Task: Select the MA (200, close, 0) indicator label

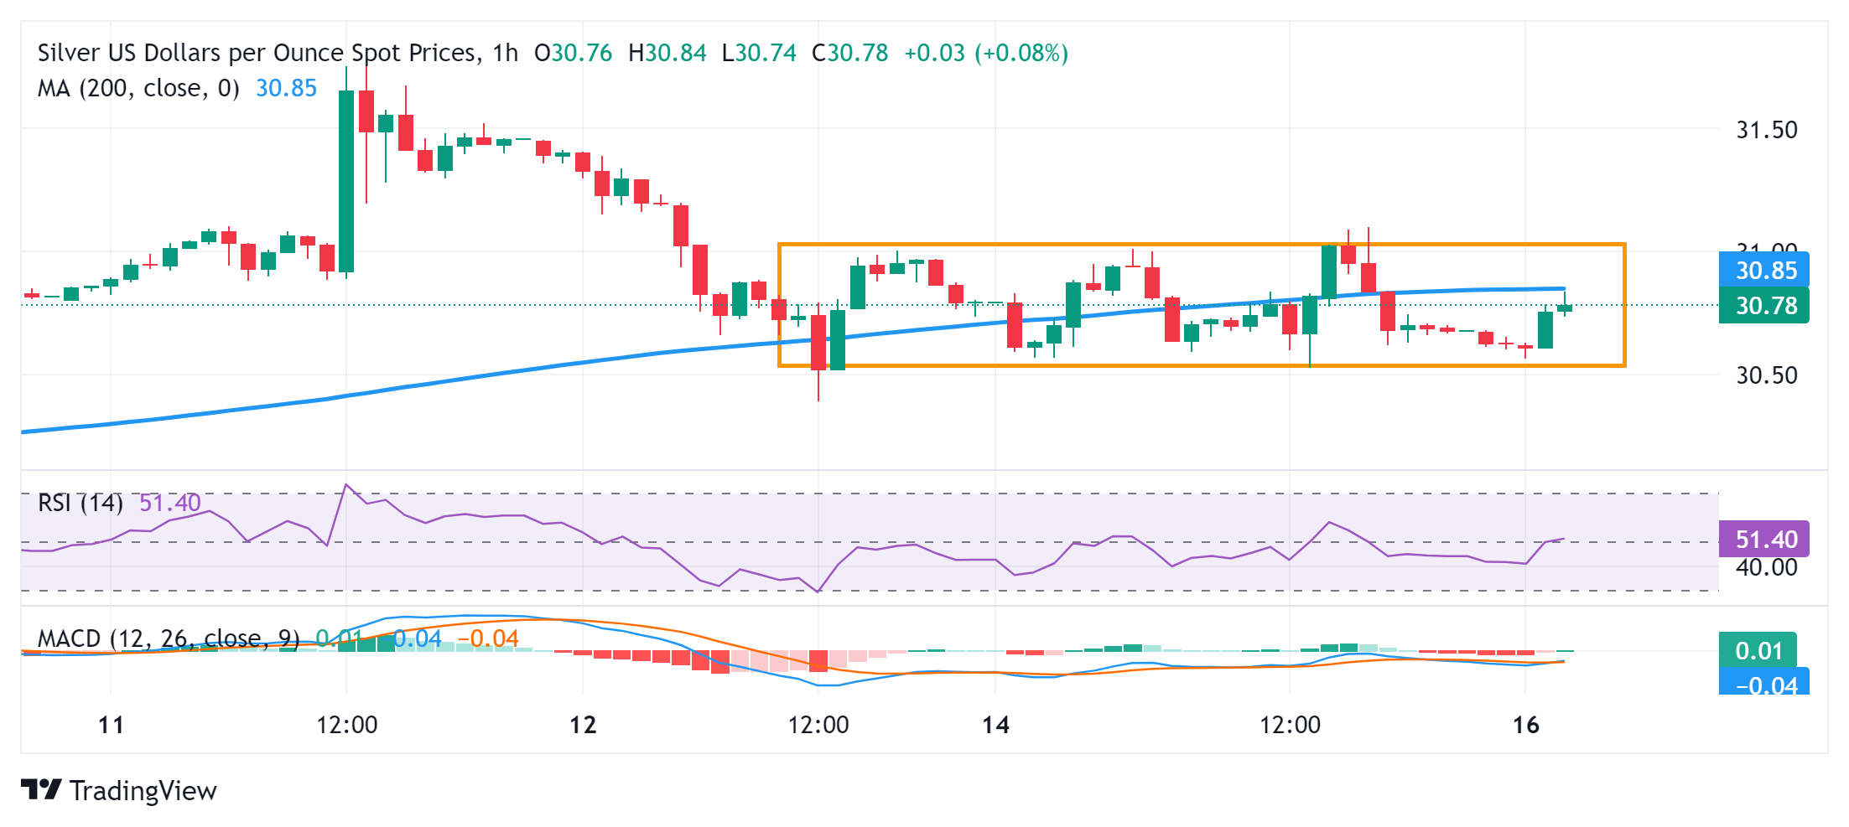Action: tap(138, 88)
